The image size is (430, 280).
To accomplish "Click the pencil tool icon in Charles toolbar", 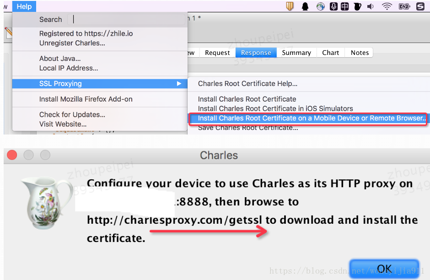I will (9, 32).
